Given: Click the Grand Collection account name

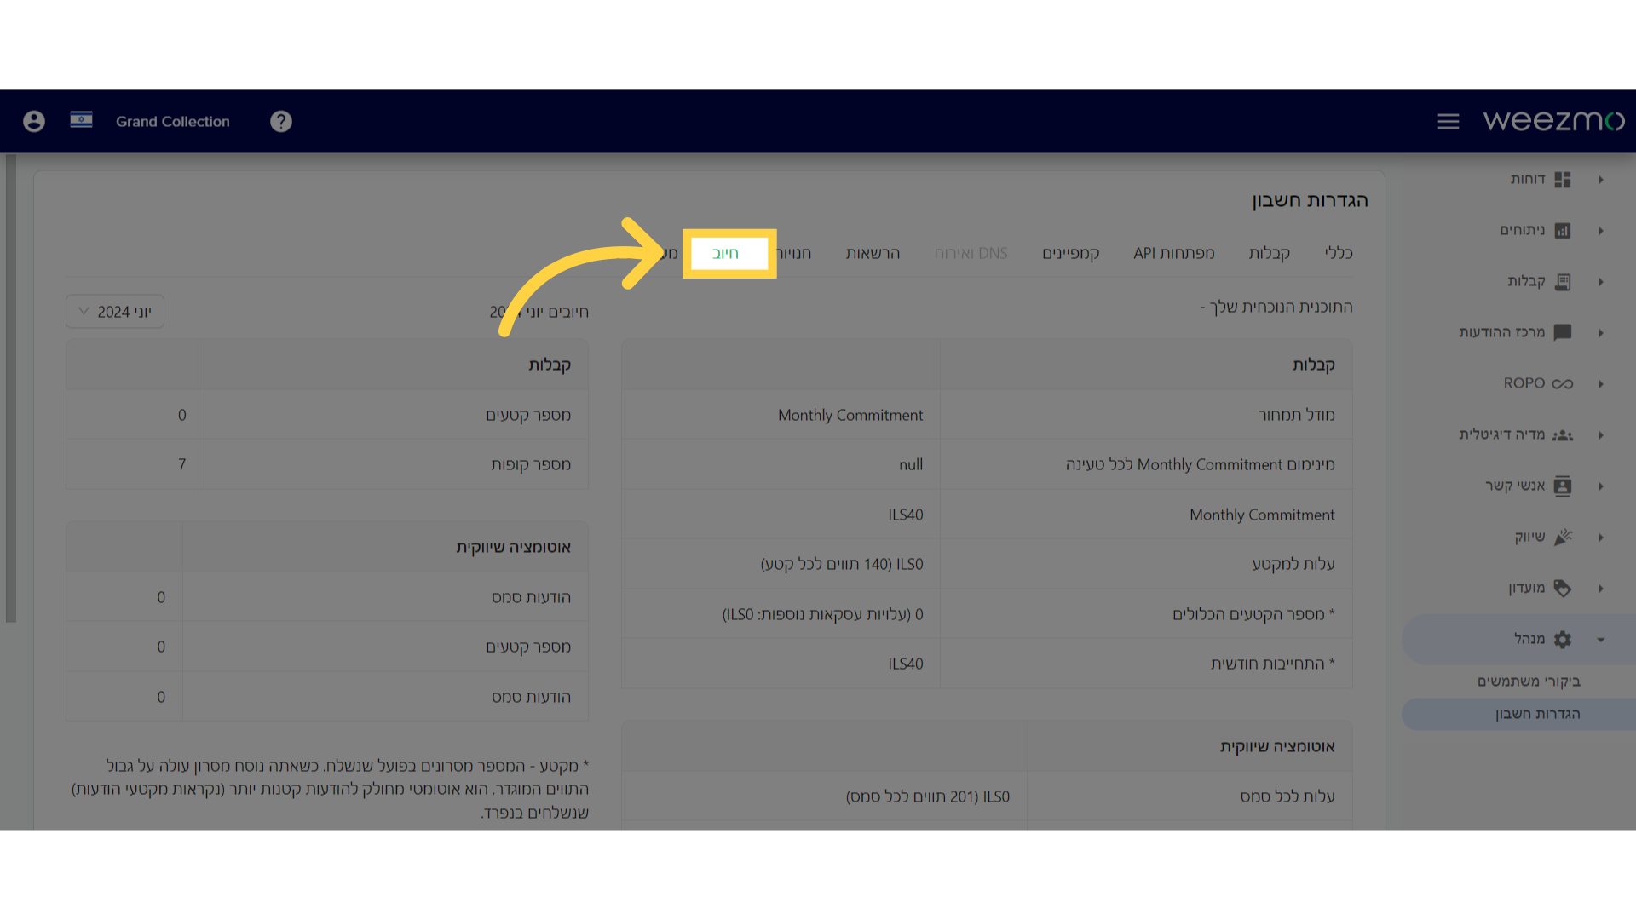Looking at the screenshot, I should click(172, 121).
